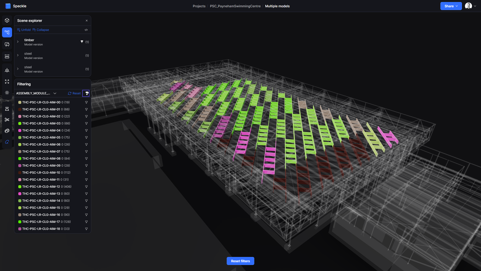This screenshot has height=271, width=481.
Task: Select the THC-PSC-LR-CLG-AIM-12 filter entry
Action: click(x=41, y=187)
